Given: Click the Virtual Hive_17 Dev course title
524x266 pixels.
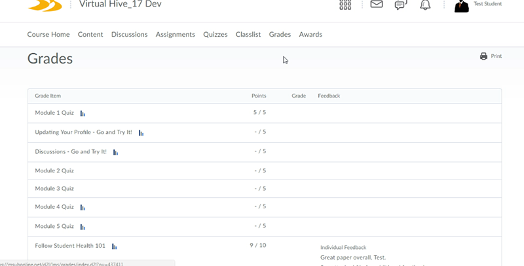Looking at the screenshot, I should tap(119, 4).
